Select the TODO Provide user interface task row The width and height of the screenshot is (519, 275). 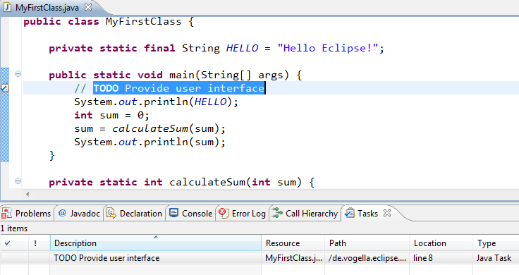click(259, 258)
